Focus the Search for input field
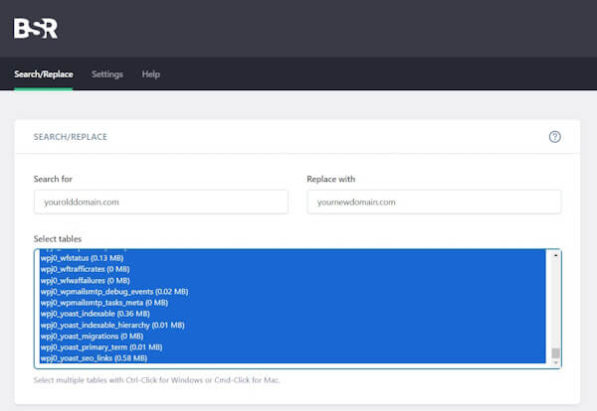 (x=160, y=203)
